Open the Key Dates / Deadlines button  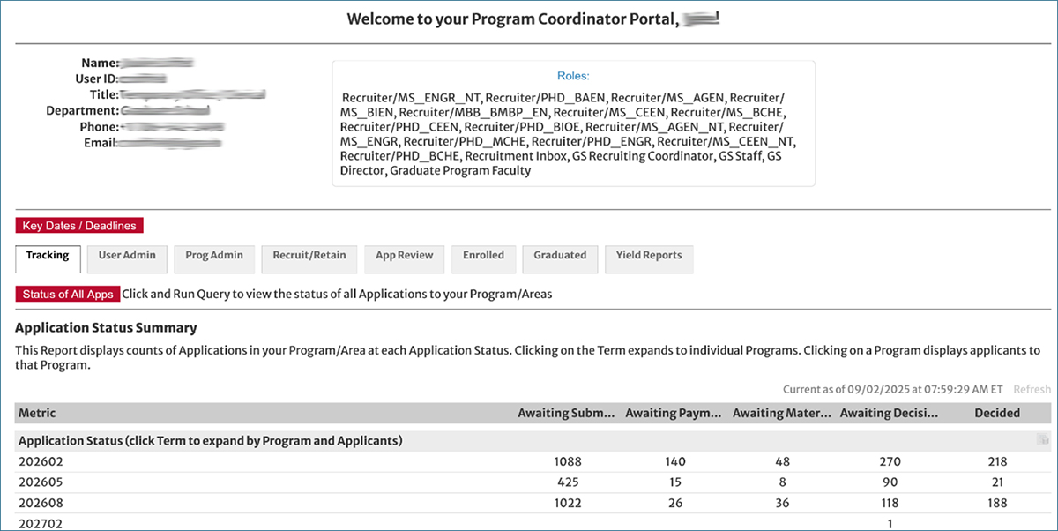point(79,226)
